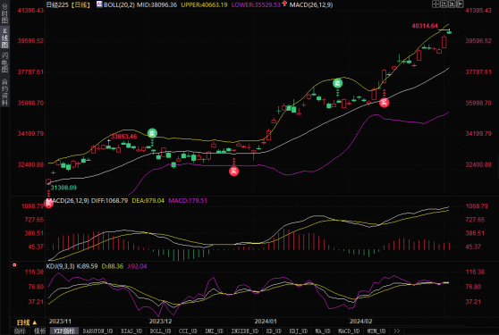Select the K线图 side tab
499x335 pixels.
point(4,38)
